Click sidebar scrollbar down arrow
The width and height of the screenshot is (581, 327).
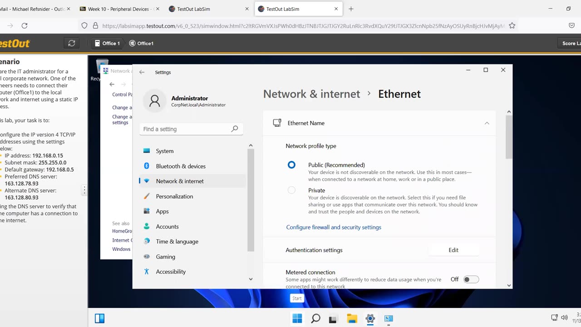[x=251, y=279]
